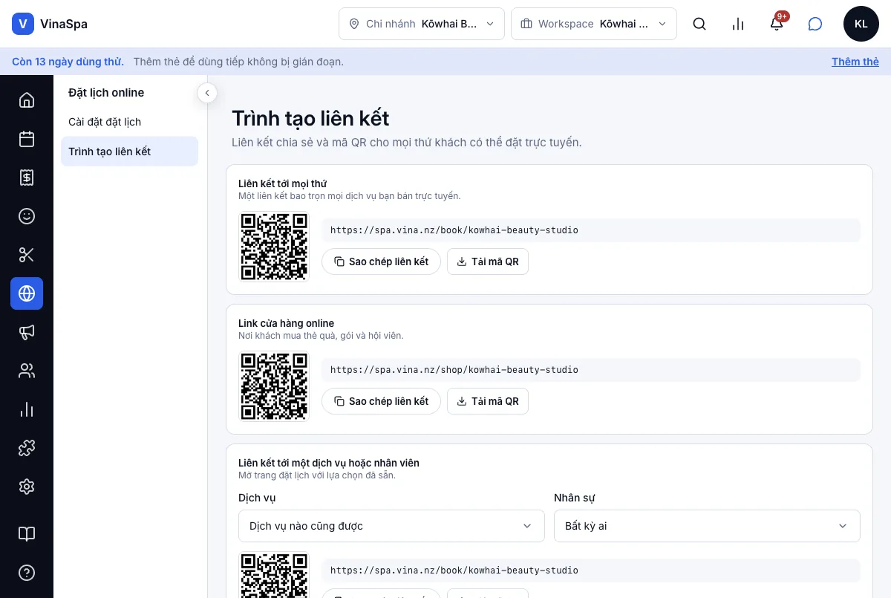
Task: Click QR code in Link cửa hàng online card
Action: click(x=274, y=386)
